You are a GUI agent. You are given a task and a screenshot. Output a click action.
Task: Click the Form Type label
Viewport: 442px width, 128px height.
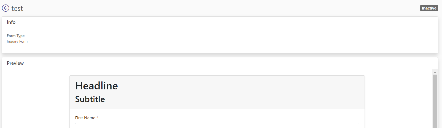click(16, 36)
